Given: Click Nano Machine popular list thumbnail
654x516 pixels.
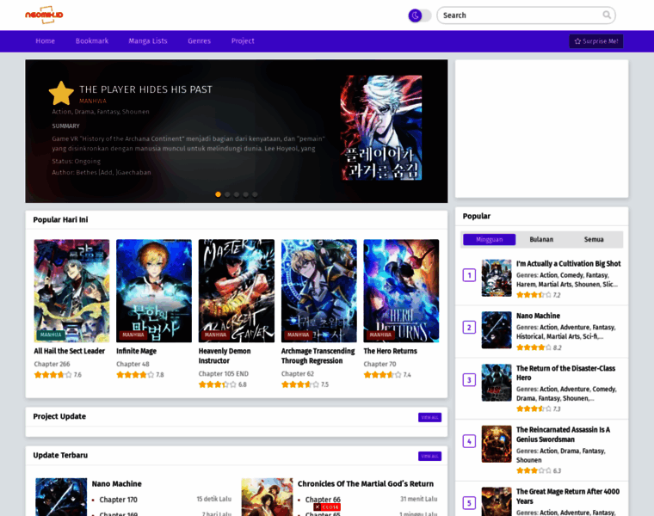Looking at the screenshot, I should [x=497, y=330].
